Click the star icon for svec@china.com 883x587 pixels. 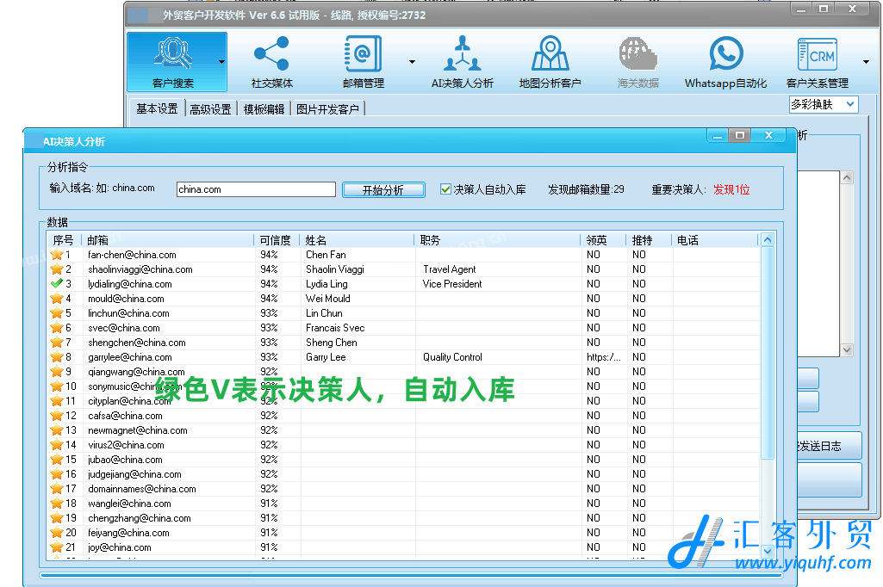click(57, 328)
